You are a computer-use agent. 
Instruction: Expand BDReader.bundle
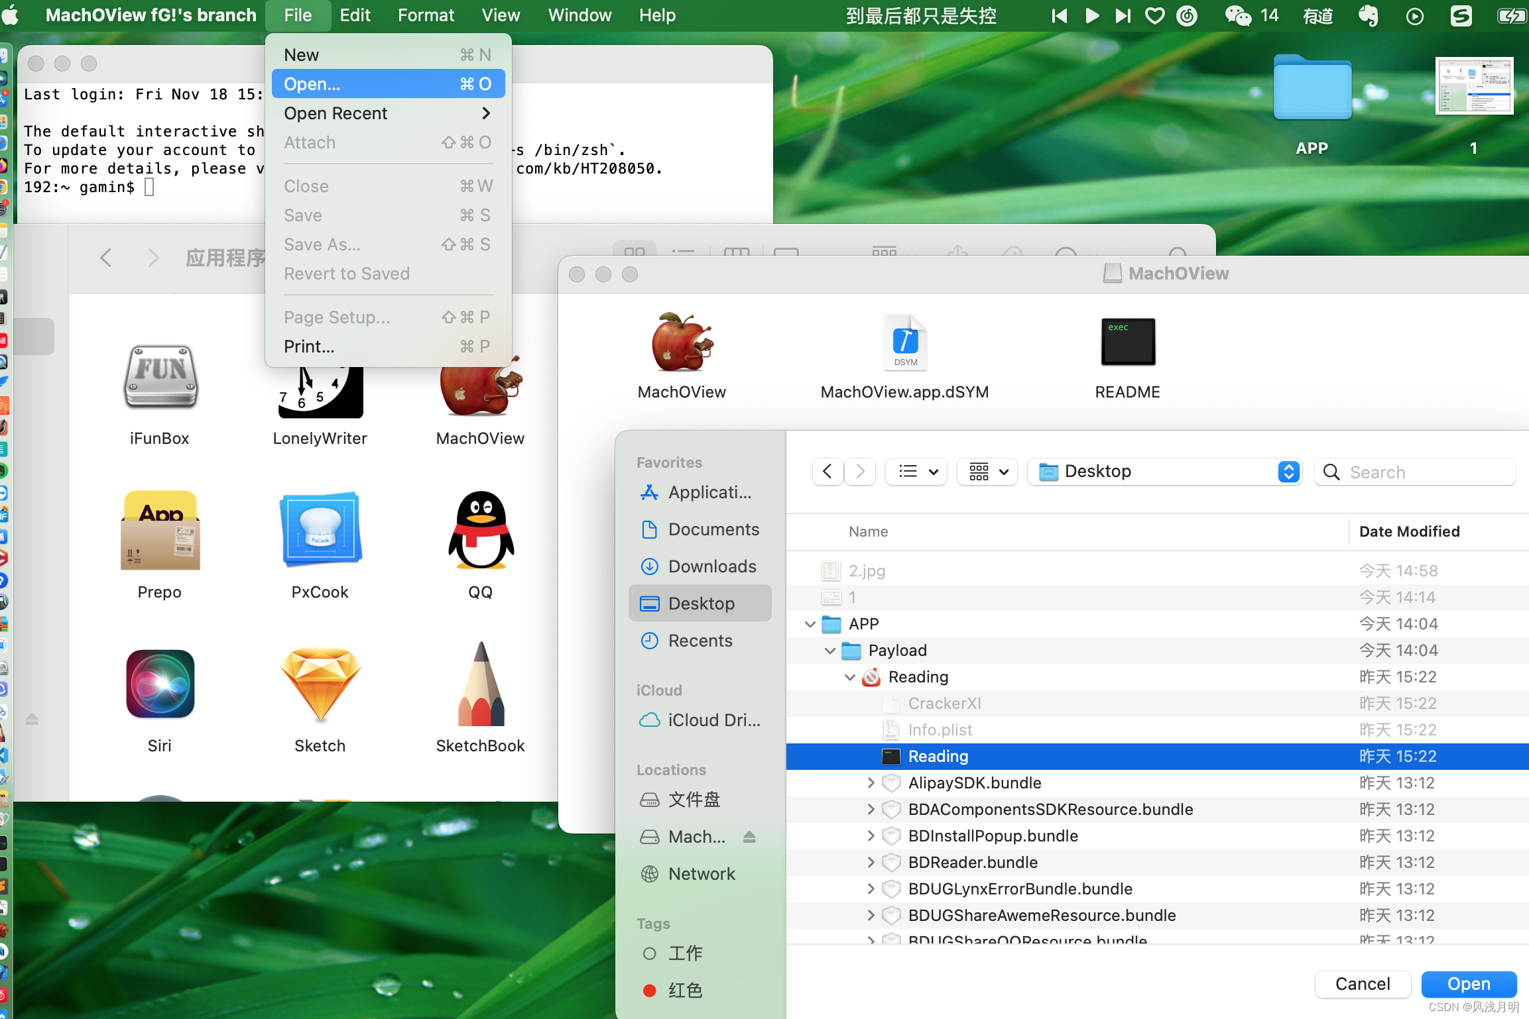point(871,863)
